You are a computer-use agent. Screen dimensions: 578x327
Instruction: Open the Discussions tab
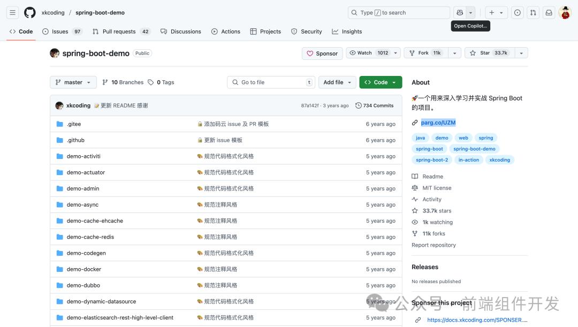(x=181, y=32)
